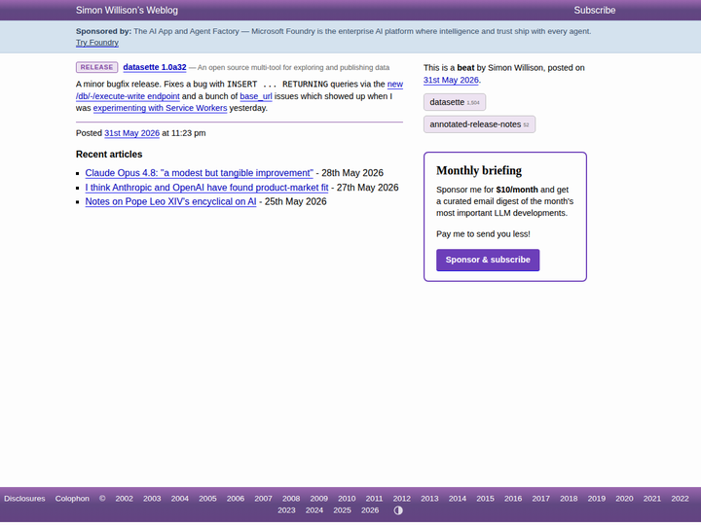Open Claude Opus 4.8 article link
Screen dimensions: 701x525
coord(199,173)
